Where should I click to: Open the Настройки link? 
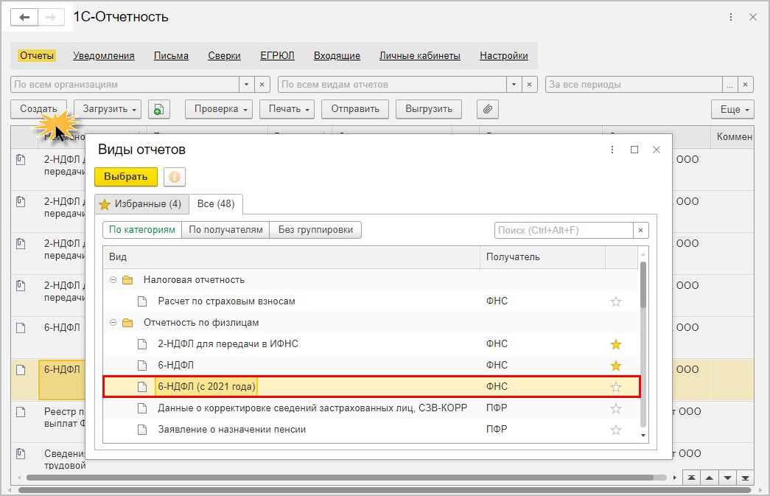[504, 56]
